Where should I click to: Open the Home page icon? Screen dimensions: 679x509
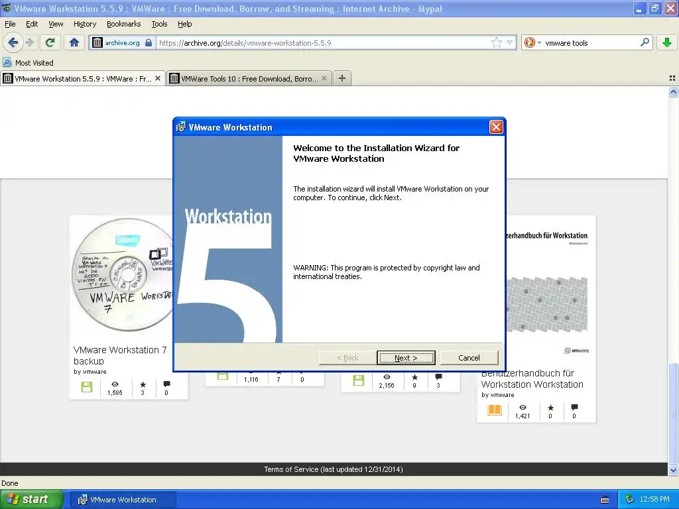pyautogui.click(x=74, y=42)
